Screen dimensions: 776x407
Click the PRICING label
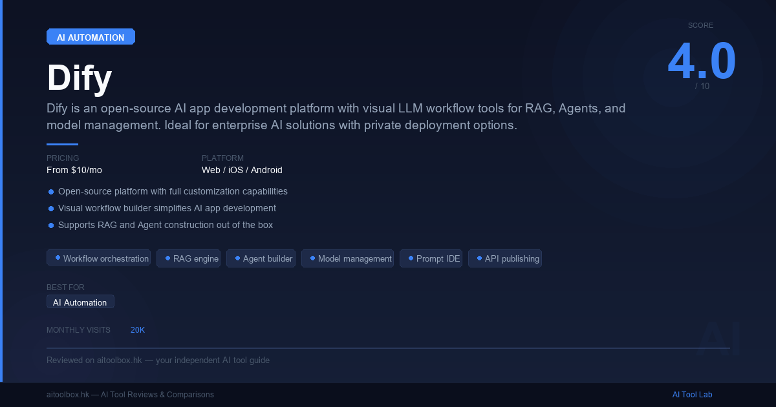[63, 158]
